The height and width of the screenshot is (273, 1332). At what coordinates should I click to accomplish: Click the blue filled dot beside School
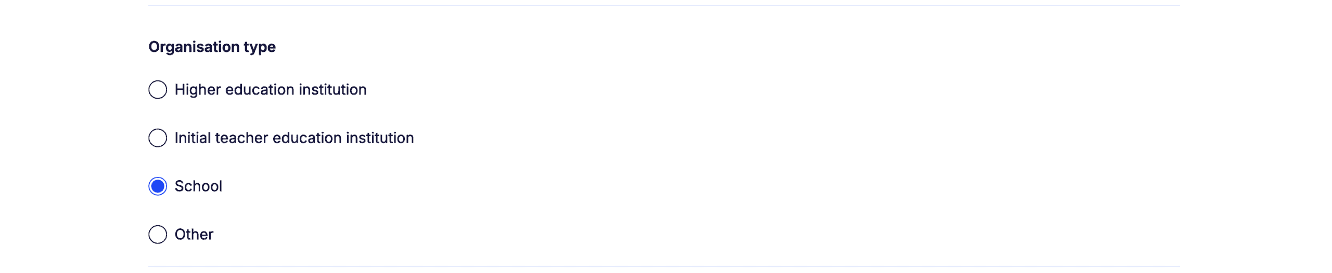click(158, 186)
